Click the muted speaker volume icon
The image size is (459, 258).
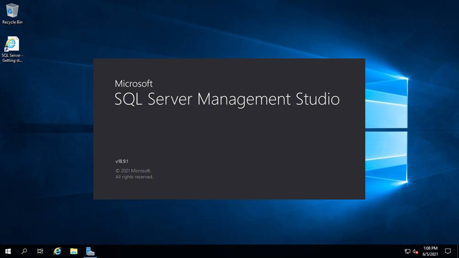pos(415,251)
